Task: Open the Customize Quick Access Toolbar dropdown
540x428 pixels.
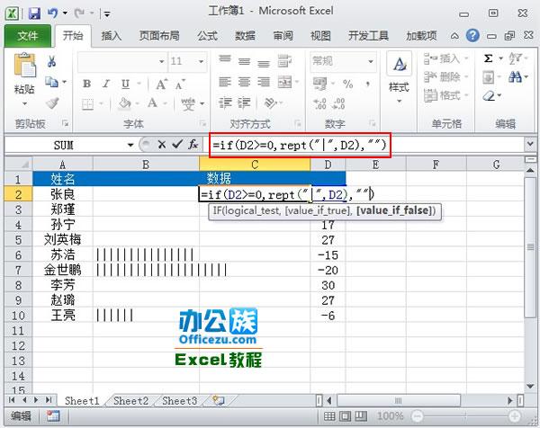Action: coord(107,14)
